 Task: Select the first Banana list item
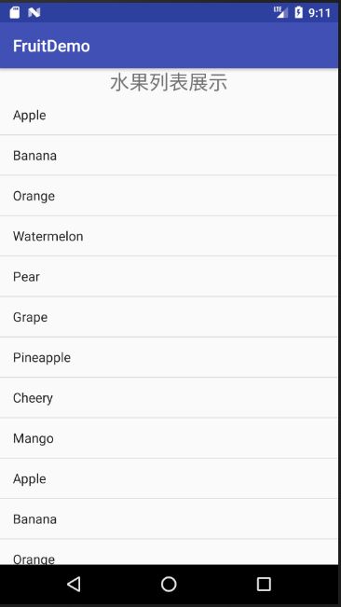[169, 155]
